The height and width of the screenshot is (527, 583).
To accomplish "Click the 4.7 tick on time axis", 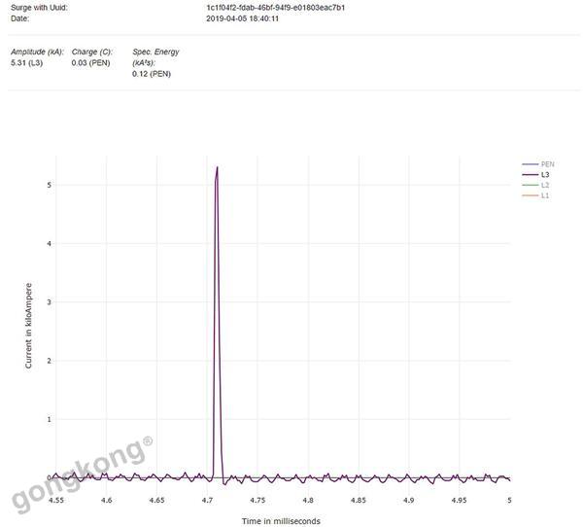I will (x=207, y=500).
